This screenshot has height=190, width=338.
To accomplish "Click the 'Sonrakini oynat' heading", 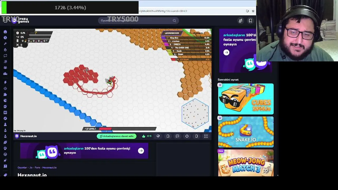I will click(228, 79).
